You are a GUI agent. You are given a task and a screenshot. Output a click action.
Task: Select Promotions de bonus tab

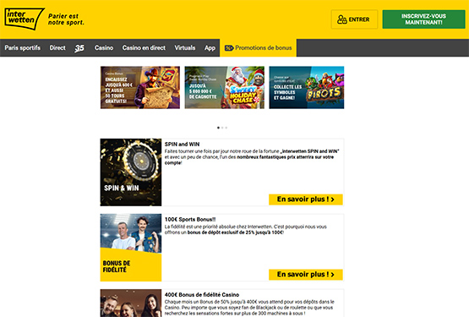point(258,48)
